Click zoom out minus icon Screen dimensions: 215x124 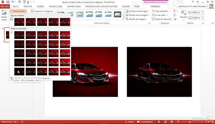[183, 122]
